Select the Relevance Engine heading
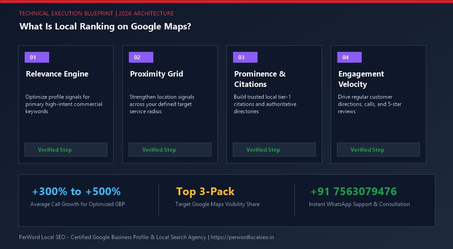 tap(57, 74)
